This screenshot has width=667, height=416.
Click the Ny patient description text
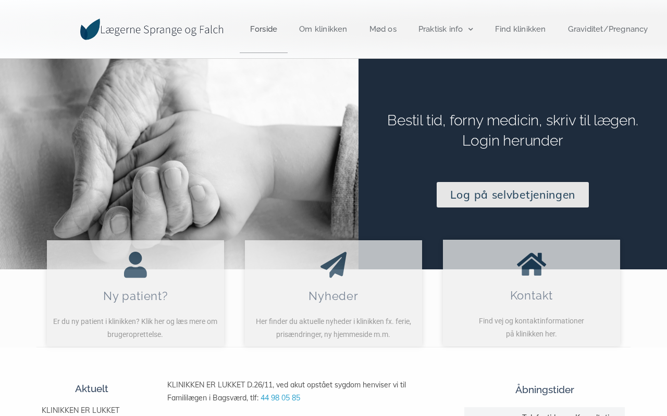click(x=135, y=328)
